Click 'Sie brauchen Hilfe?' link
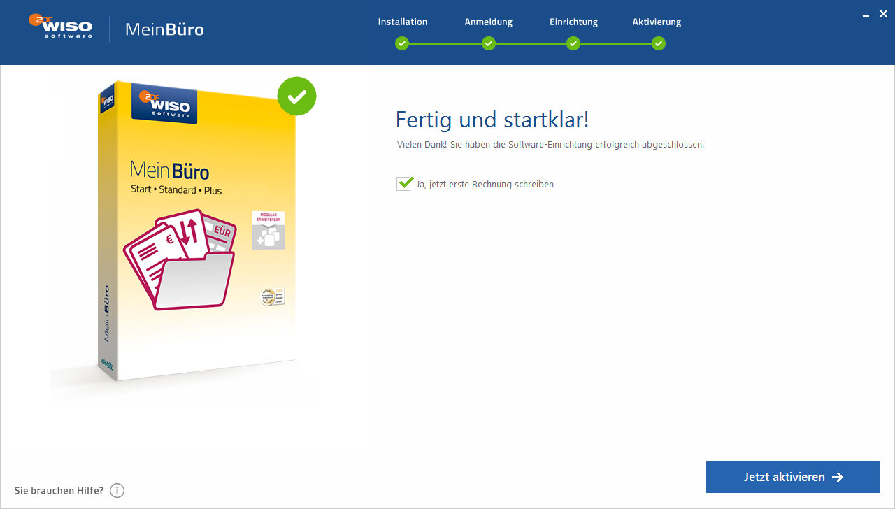This screenshot has width=895, height=509. [59, 491]
